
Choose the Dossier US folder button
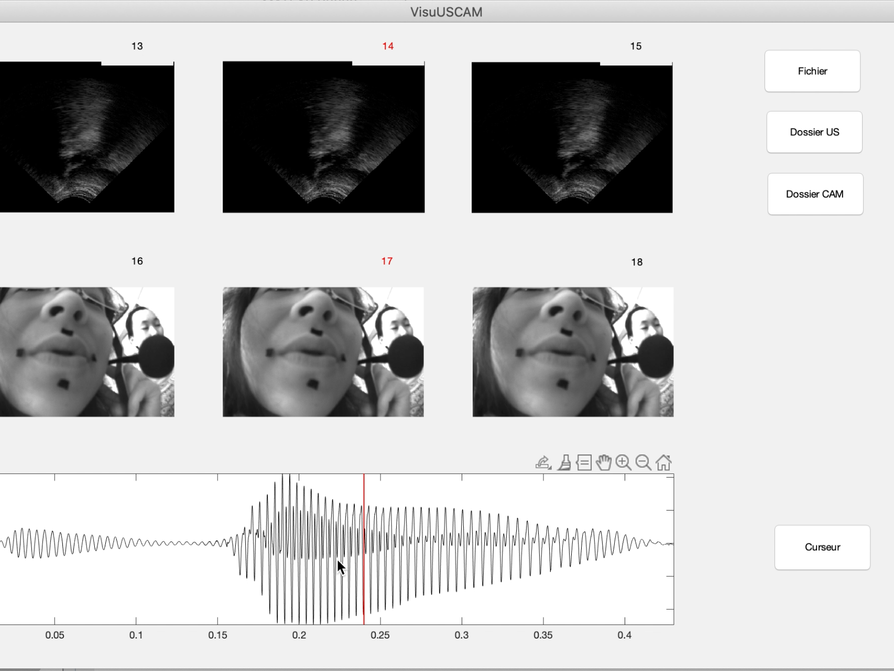(814, 132)
